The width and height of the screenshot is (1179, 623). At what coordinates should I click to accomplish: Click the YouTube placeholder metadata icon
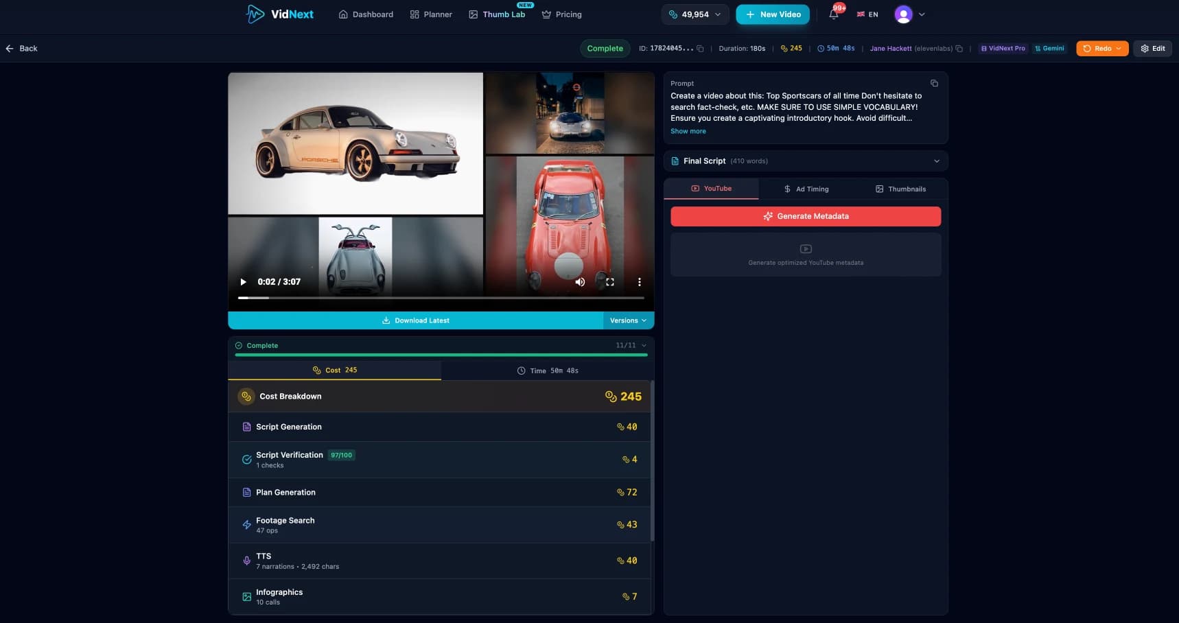tap(806, 249)
